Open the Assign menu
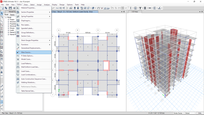This screenshot has width=204, height=115. pyautogui.click(x=39, y=5)
